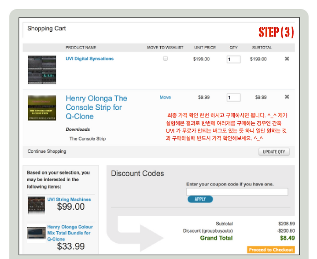Image resolution: width=317 pixels, height=259 pixels.
Task: Open the UVI String Machines suggested item
Action: coord(69,200)
